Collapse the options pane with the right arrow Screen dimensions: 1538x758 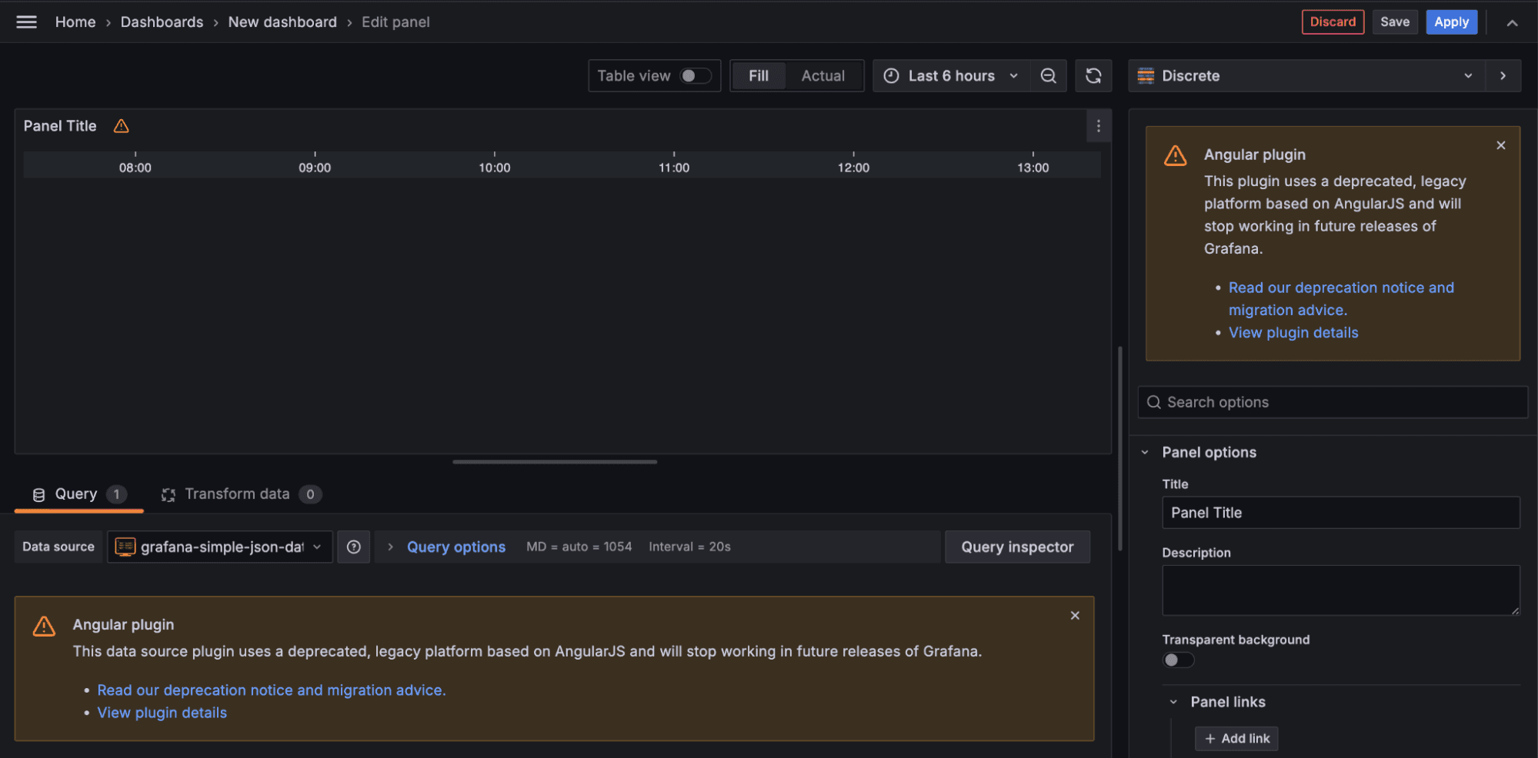(1503, 76)
